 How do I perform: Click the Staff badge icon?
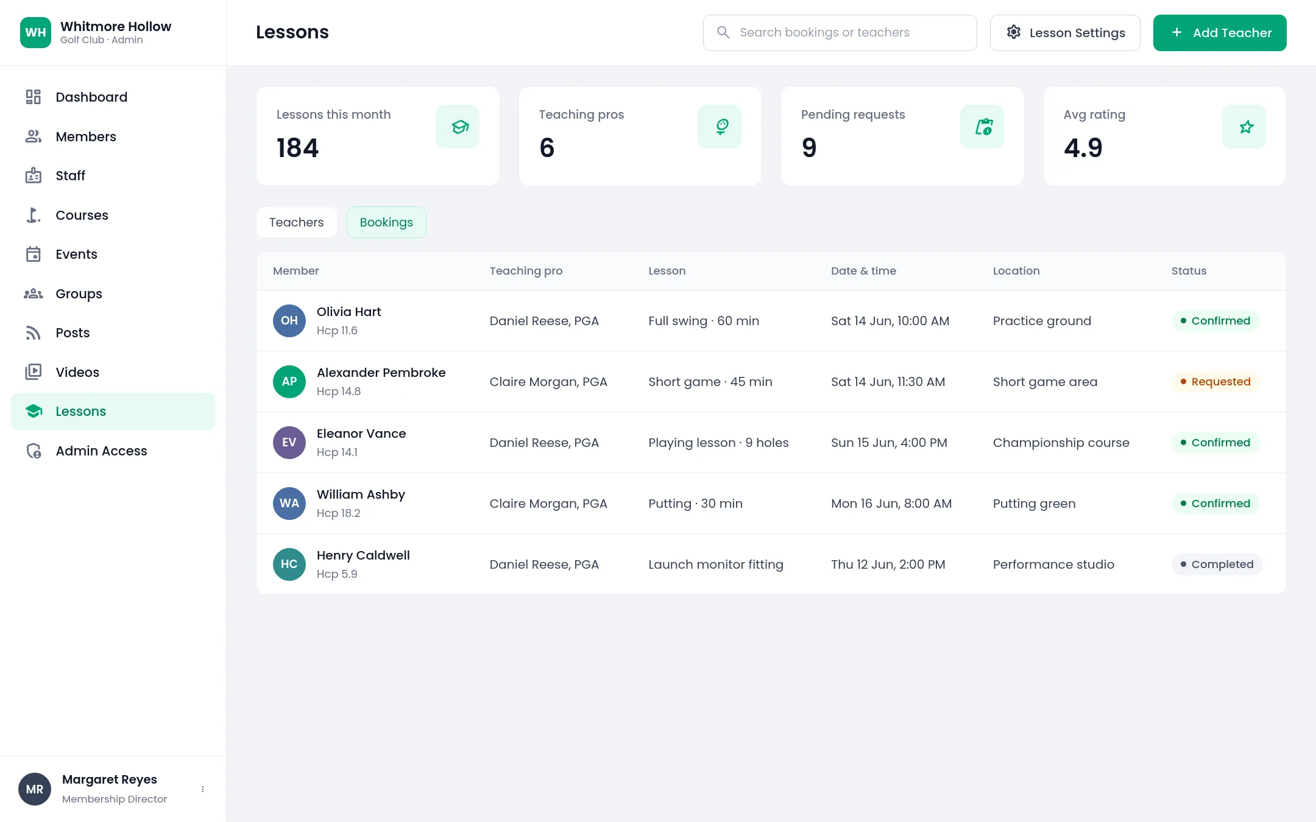tap(34, 175)
